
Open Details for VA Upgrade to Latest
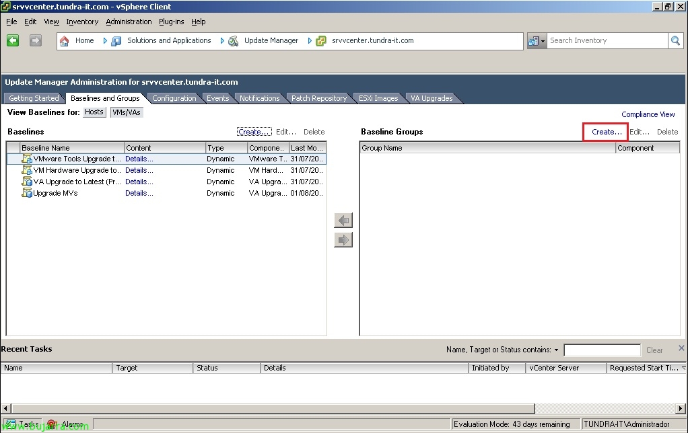pyautogui.click(x=139, y=182)
